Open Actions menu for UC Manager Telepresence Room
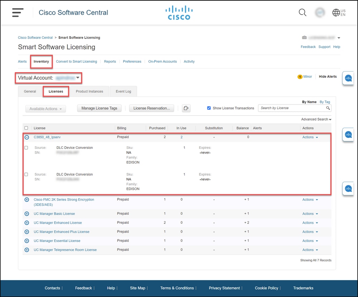Screen dimensions: 358x297 click(x=310, y=250)
